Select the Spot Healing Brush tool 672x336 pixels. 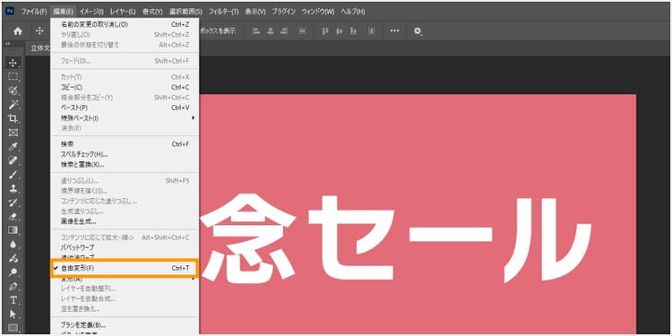[13, 160]
